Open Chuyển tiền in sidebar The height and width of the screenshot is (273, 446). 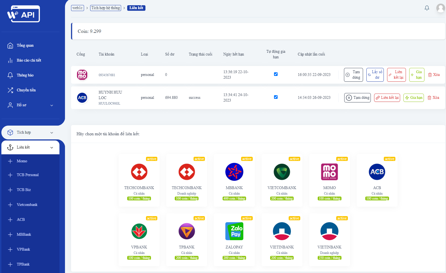pos(26,90)
